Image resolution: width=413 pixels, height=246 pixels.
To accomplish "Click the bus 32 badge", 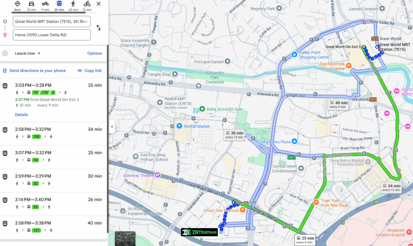I will tap(35, 183).
